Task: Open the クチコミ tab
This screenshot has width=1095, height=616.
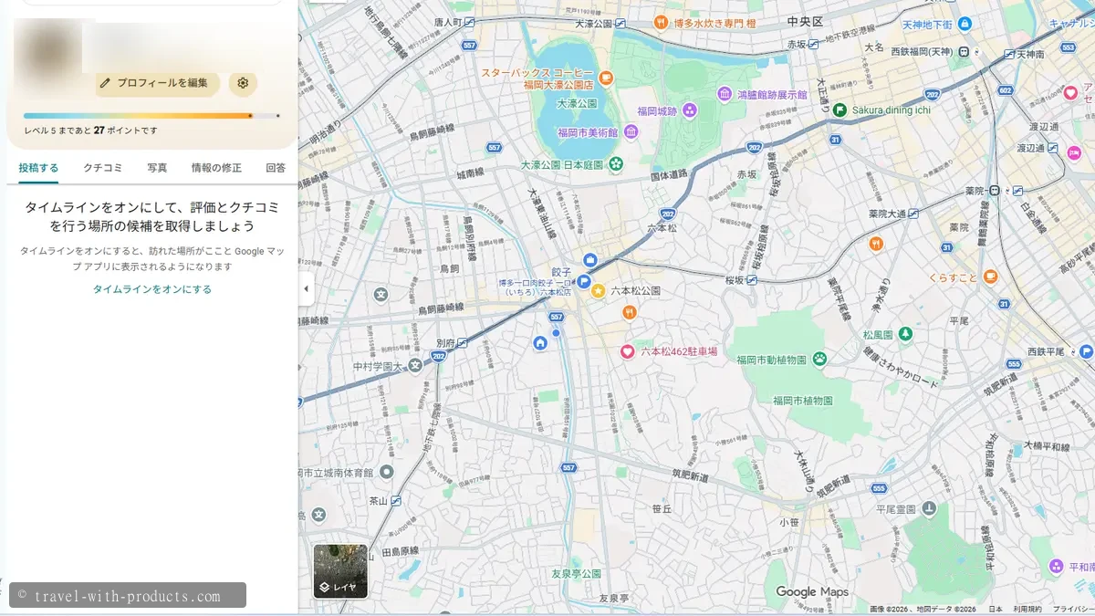Action: pyautogui.click(x=103, y=168)
